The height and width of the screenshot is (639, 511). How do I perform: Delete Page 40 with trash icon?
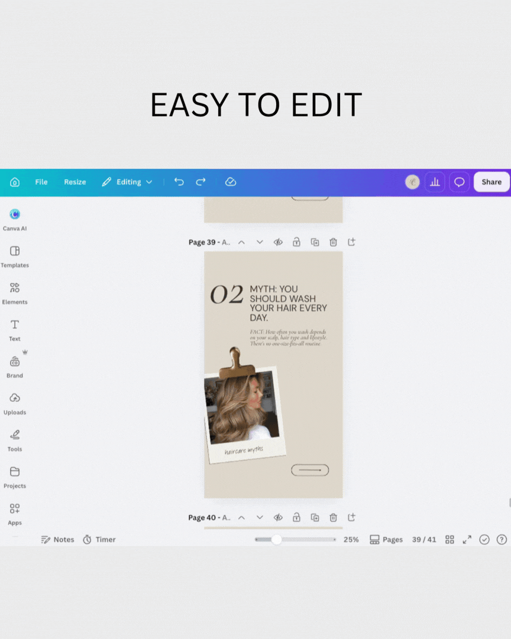pyautogui.click(x=334, y=518)
